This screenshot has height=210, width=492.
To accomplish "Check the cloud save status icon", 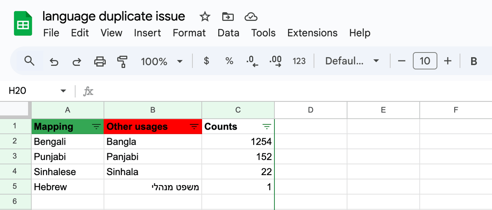I will [x=251, y=17].
